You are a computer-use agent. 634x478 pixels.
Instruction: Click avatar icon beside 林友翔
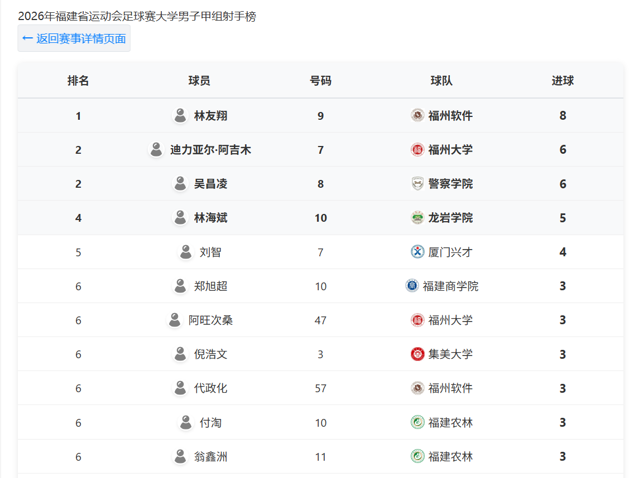(180, 115)
